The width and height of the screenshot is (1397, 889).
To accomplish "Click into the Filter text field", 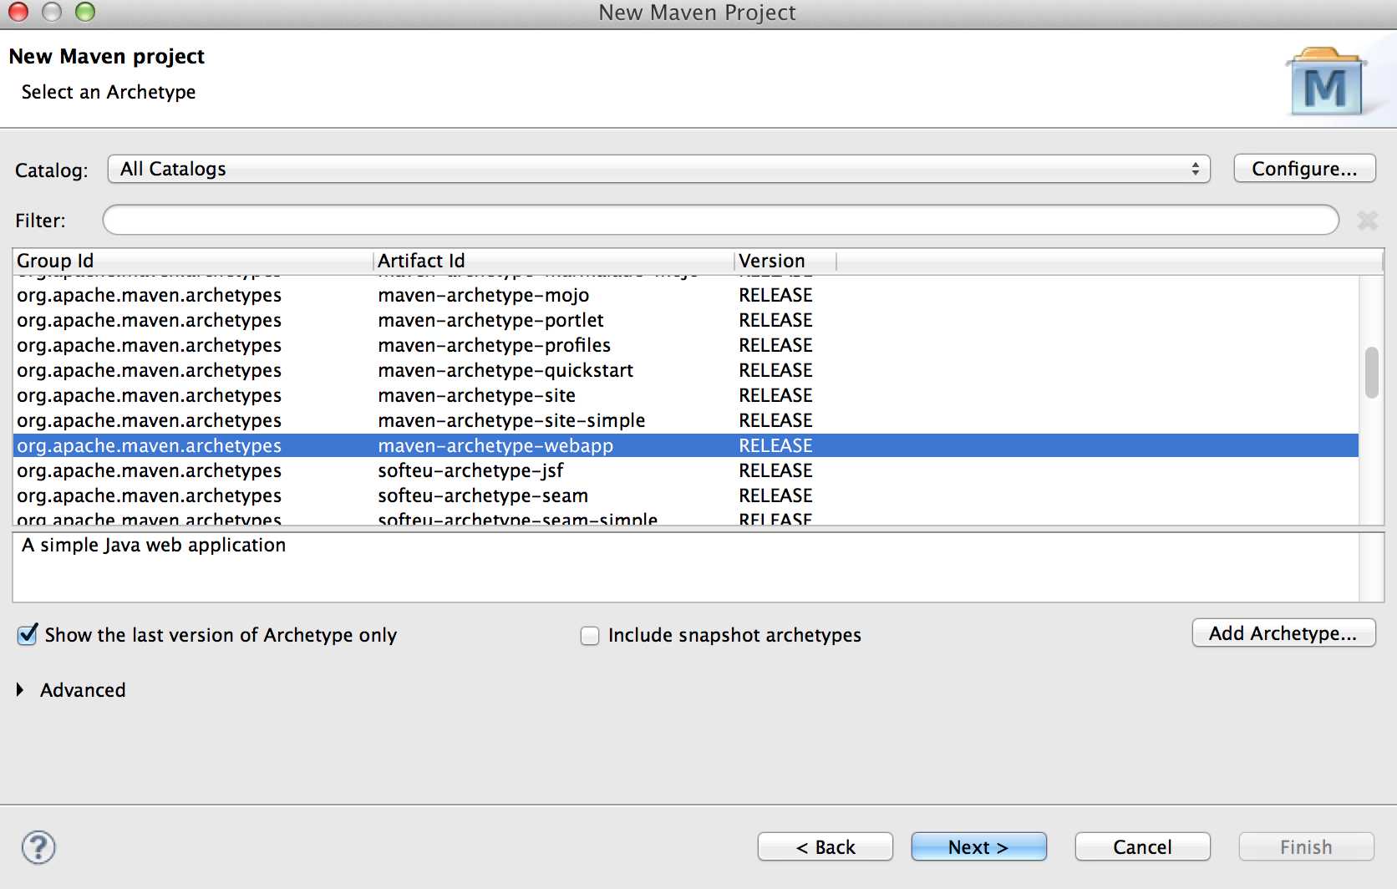I will [x=721, y=221].
